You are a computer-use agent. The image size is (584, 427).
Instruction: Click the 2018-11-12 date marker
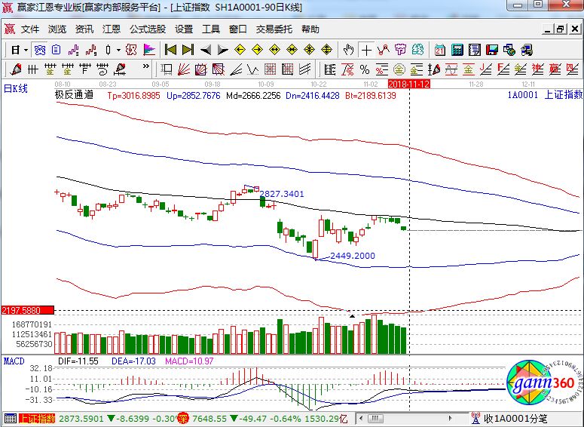click(x=408, y=84)
